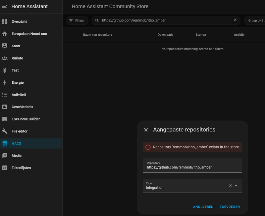Open Takenlijsten in the sidebar
The height and width of the screenshot is (216, 265).
(21, 168)
